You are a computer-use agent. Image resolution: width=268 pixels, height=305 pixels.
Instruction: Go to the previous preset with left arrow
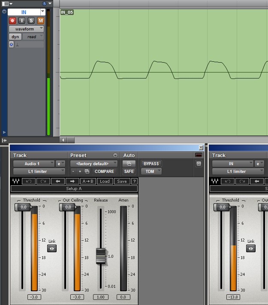[x=57, y=181]
